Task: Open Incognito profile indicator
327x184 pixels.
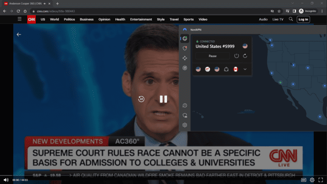Action: tap(307, 11)
